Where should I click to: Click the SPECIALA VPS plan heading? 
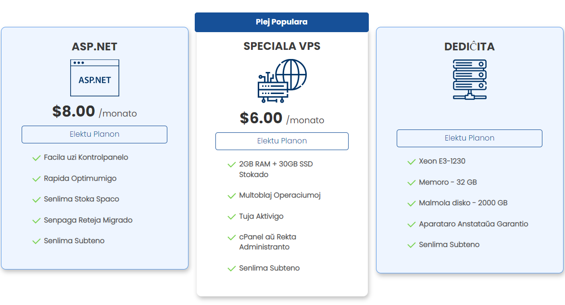tap(282, 46)
